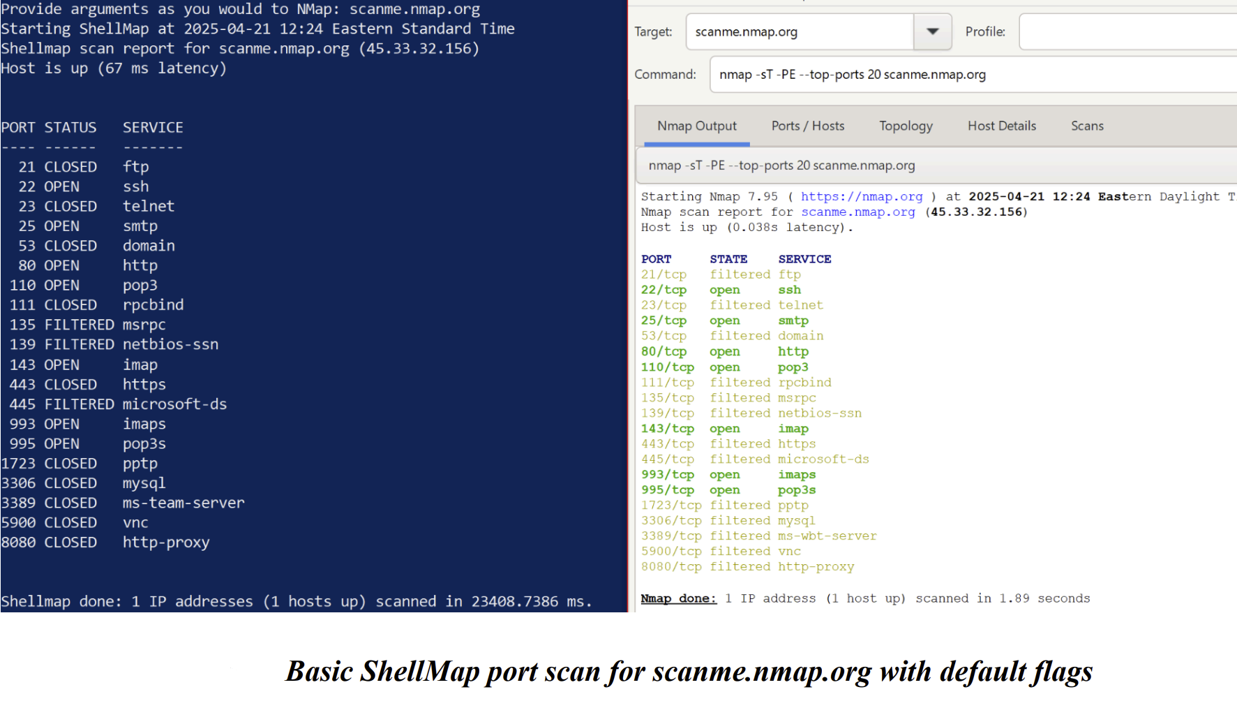The height and width of the screenshot is (708, 1237).
Task: Click the 443/tcp filtered https line
Action: pos(728,444)
